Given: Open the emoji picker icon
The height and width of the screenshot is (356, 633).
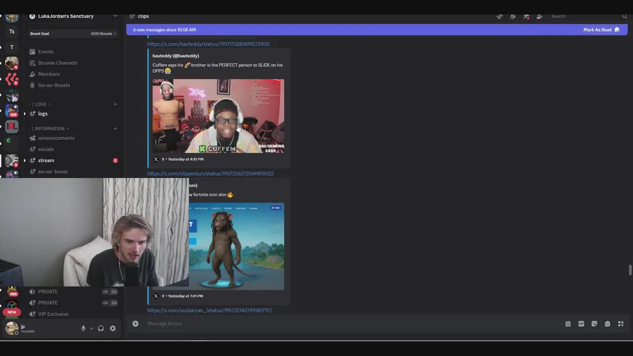Looking at the screenshot, I should 607,324.
